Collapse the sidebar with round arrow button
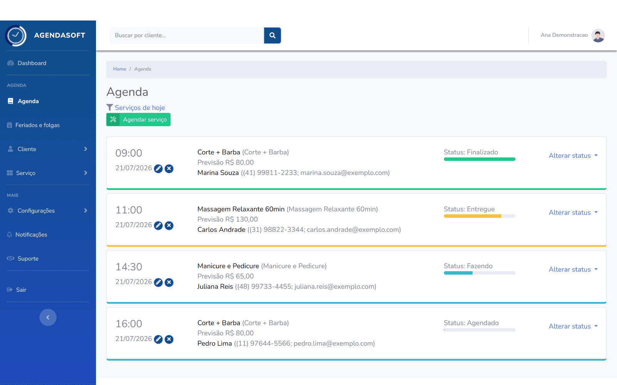Screen dimensions: 617x385 [x=48, y=318]
